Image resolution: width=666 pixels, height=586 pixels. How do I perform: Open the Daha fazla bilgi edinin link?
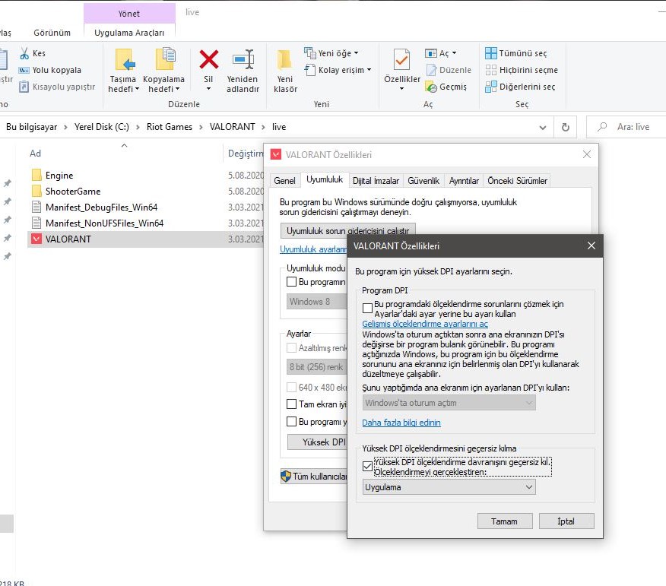click(401, 423)
